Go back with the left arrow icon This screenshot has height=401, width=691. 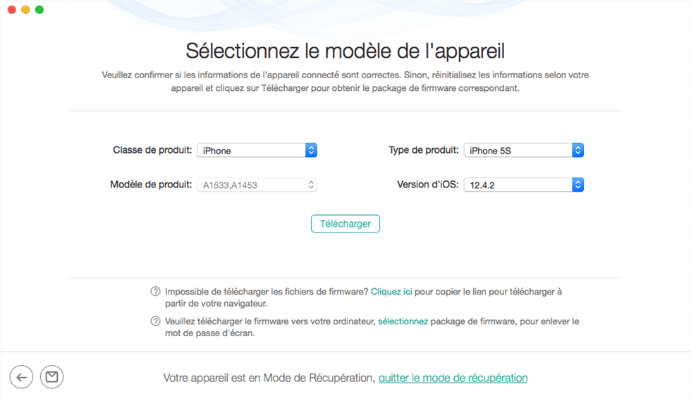pyautogui.click(x=21, y=377)
